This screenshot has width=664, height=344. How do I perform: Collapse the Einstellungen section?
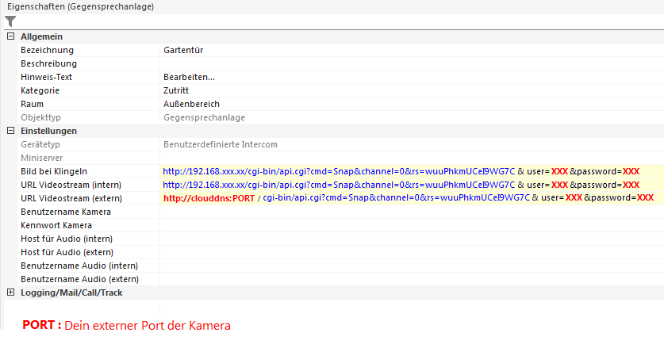click(x=10, y=131)
